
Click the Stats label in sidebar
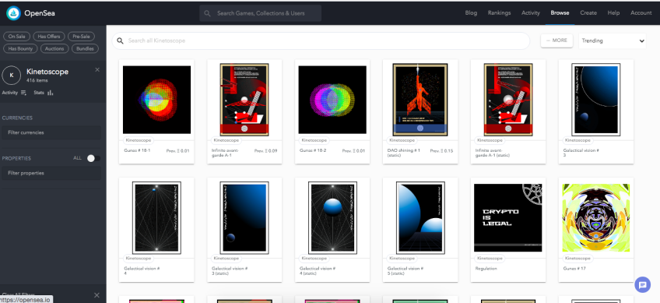tap(39, 93)
